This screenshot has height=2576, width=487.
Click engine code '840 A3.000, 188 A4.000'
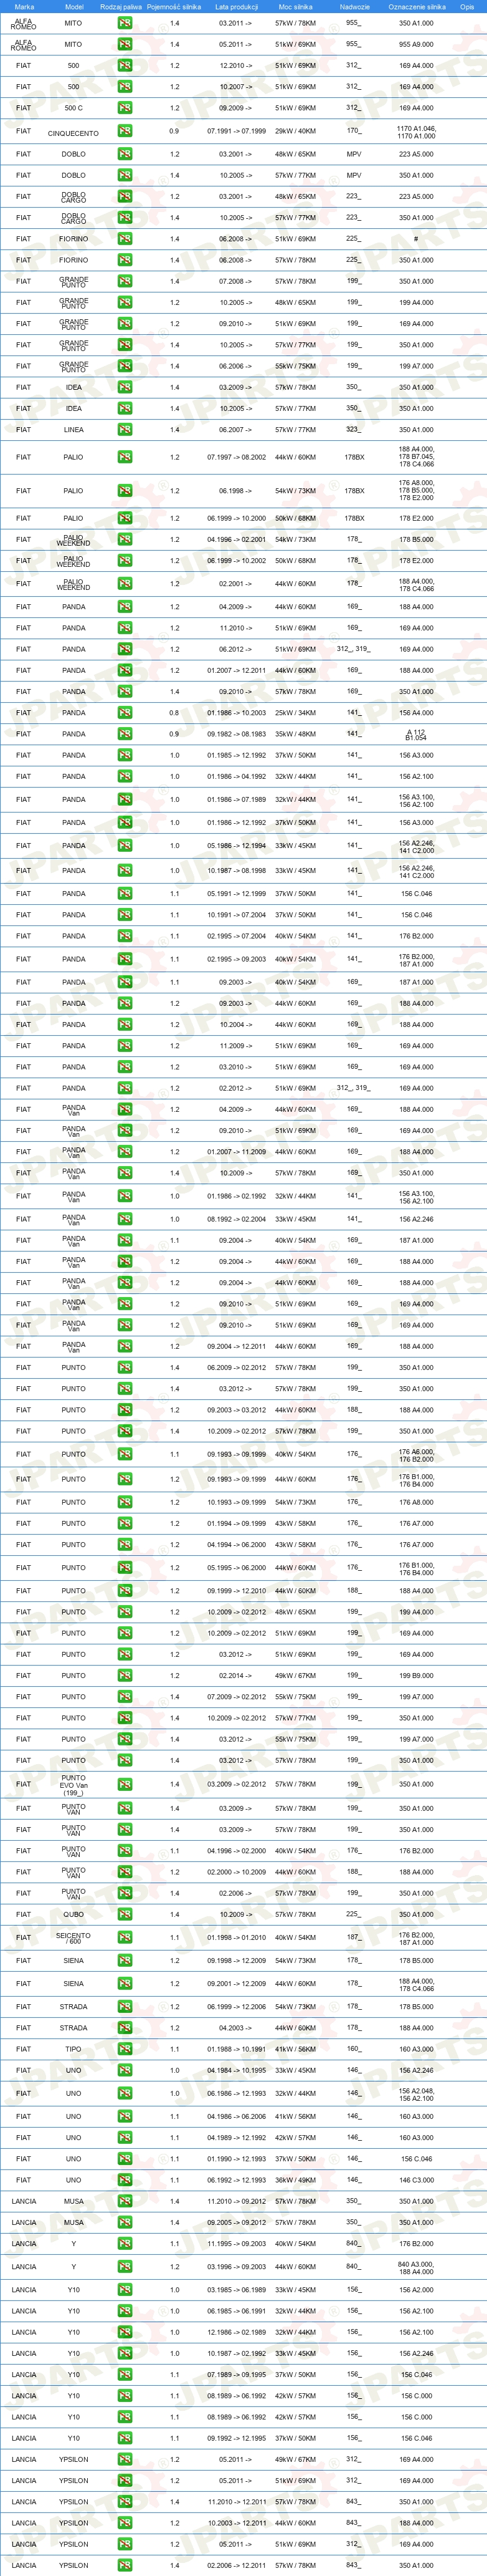pos(416,2268)
